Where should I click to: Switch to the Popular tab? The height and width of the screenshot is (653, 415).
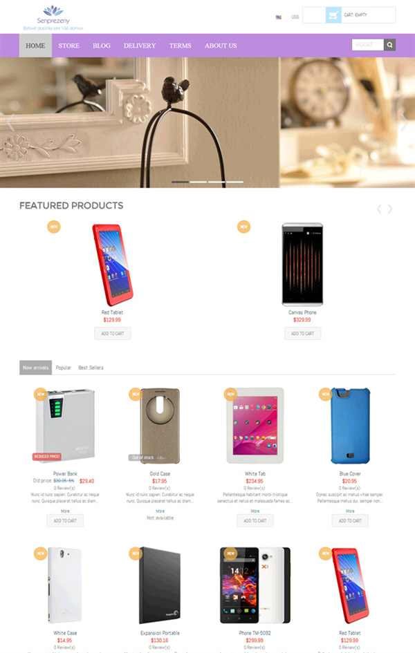click(x=64, y=368)
